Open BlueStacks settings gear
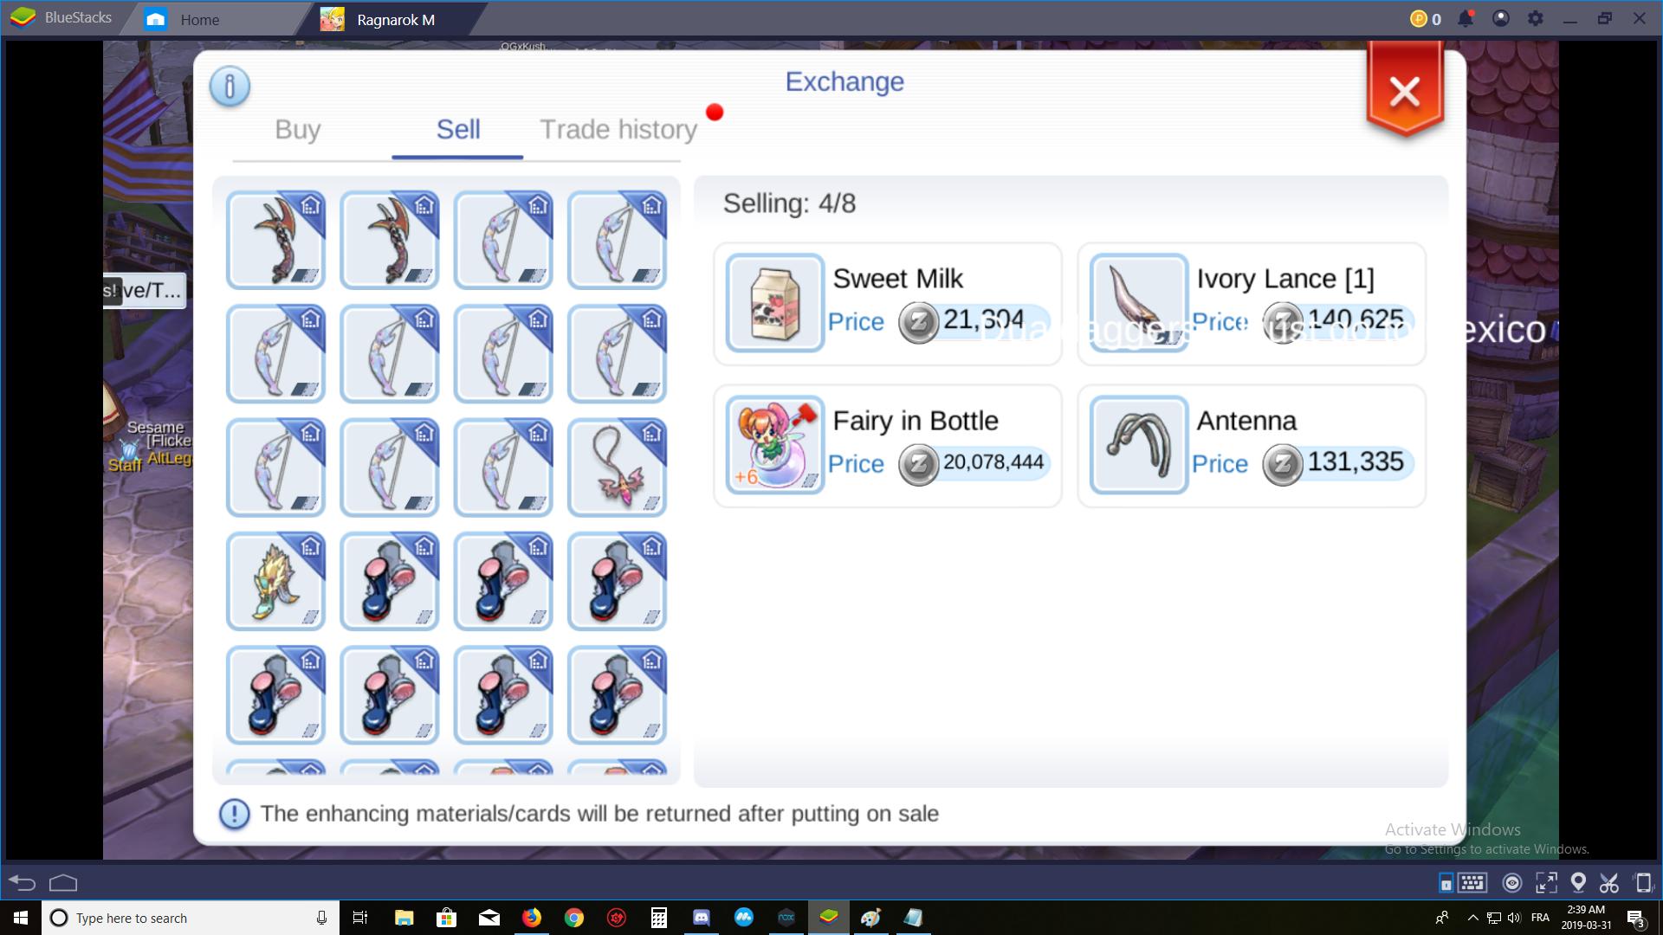Viewport: 1663px width, 935px height. (x=1535, y=18)
